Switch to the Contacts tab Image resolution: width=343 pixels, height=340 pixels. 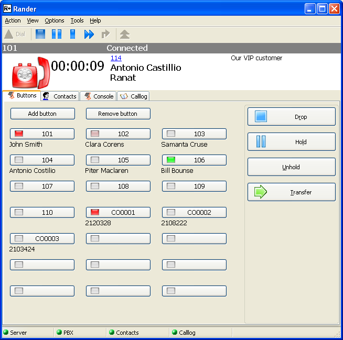click(x=60, y=96)
